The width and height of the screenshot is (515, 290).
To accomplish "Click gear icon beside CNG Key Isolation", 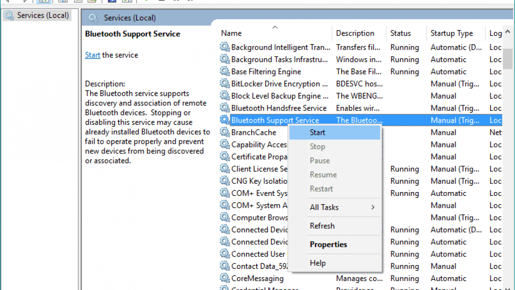I will tap(225, 181).
